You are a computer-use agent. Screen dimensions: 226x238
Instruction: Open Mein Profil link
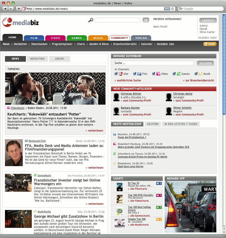pos(160,27)
